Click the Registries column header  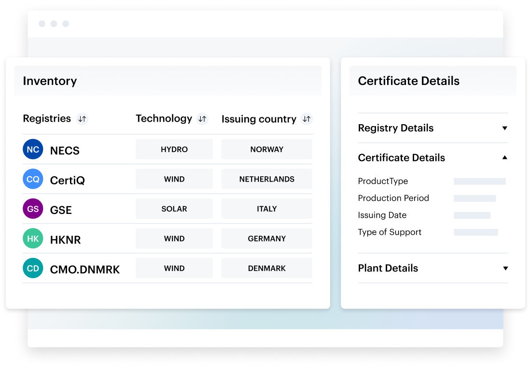[x=47, y=119]
